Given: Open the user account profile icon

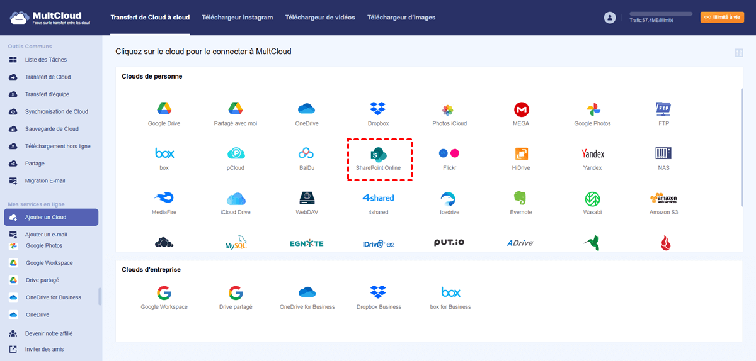Looking at the screenshot, I should click(x=609, y=18).
